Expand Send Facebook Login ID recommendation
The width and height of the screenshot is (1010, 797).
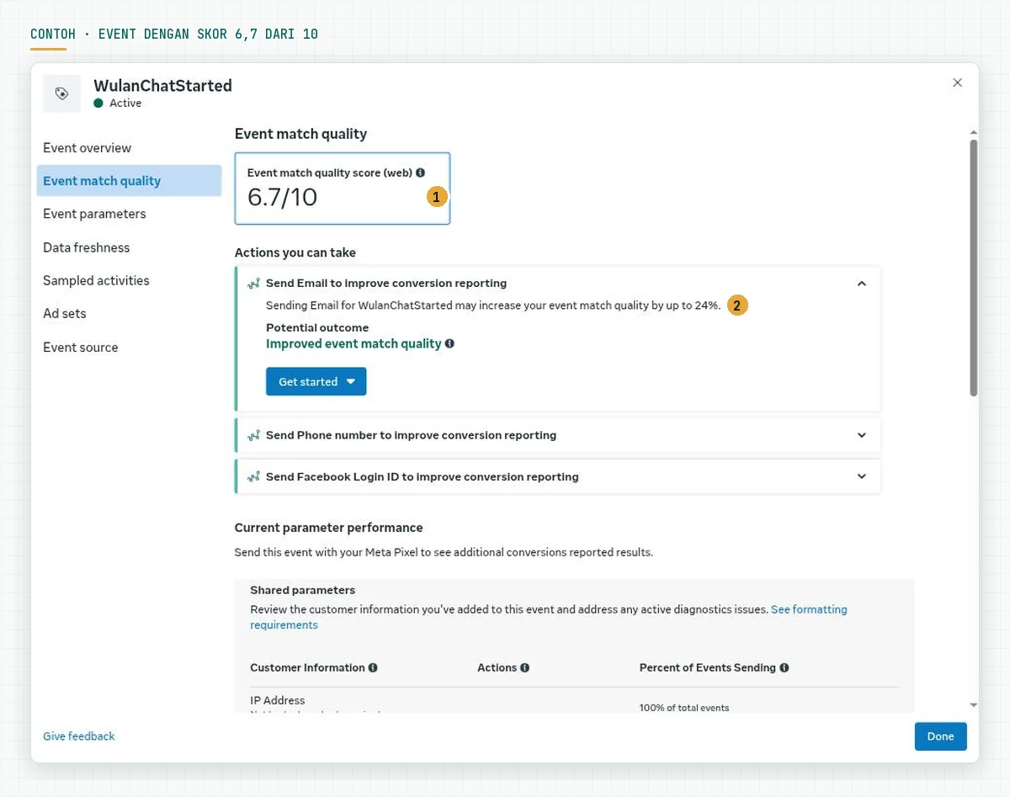point(861,476)
